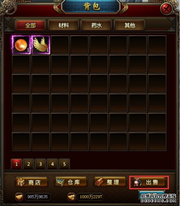Screen dimensions: 180x206
Task: Click the scroll icon beside 整理
Action: (99, 182)
